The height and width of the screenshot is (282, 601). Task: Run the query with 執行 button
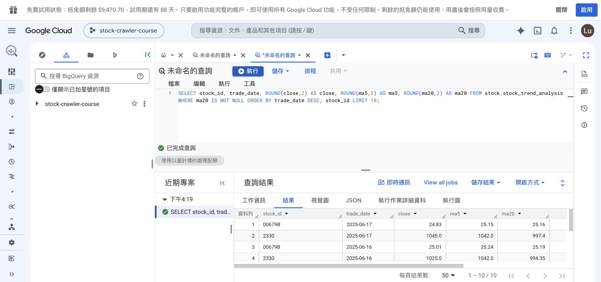(248, 71)
